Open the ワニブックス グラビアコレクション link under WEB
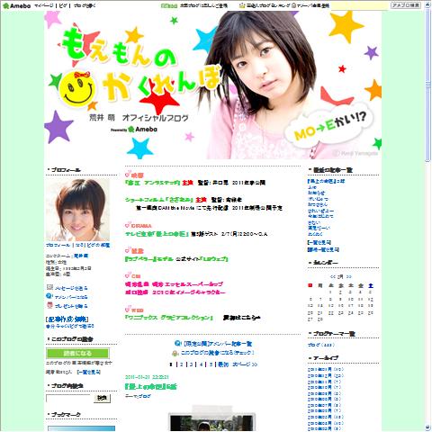The height and width of the screenshot is (432, 432). click(x=169, y=318)
